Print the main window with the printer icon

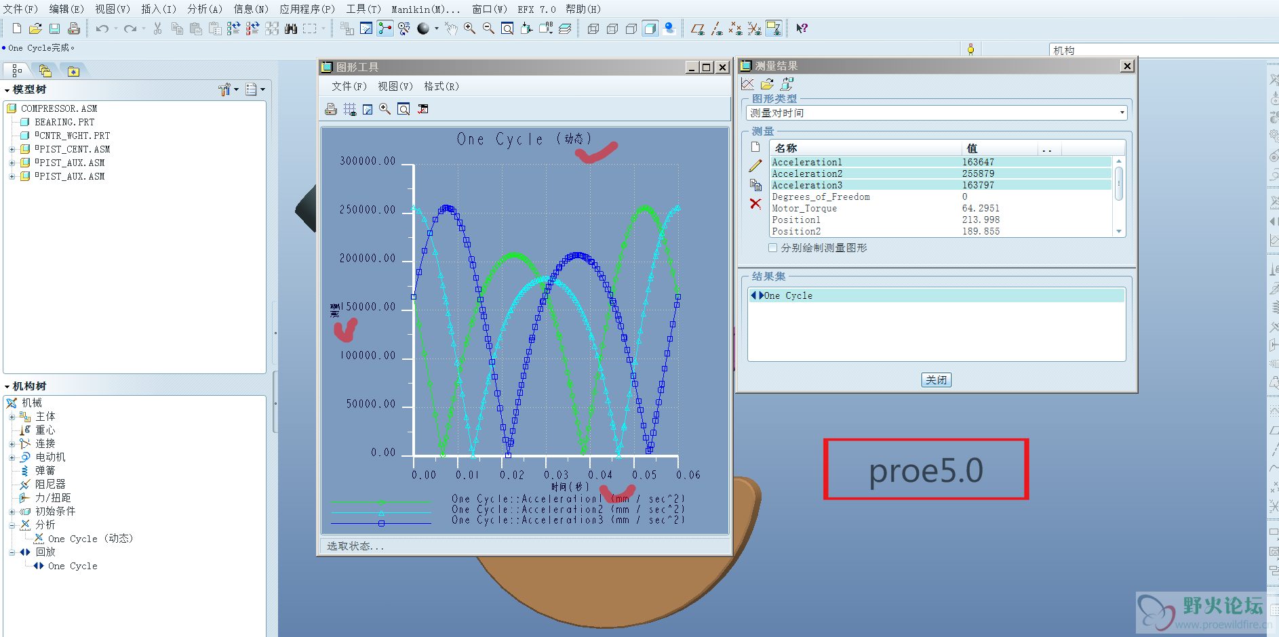pos(73,28)
